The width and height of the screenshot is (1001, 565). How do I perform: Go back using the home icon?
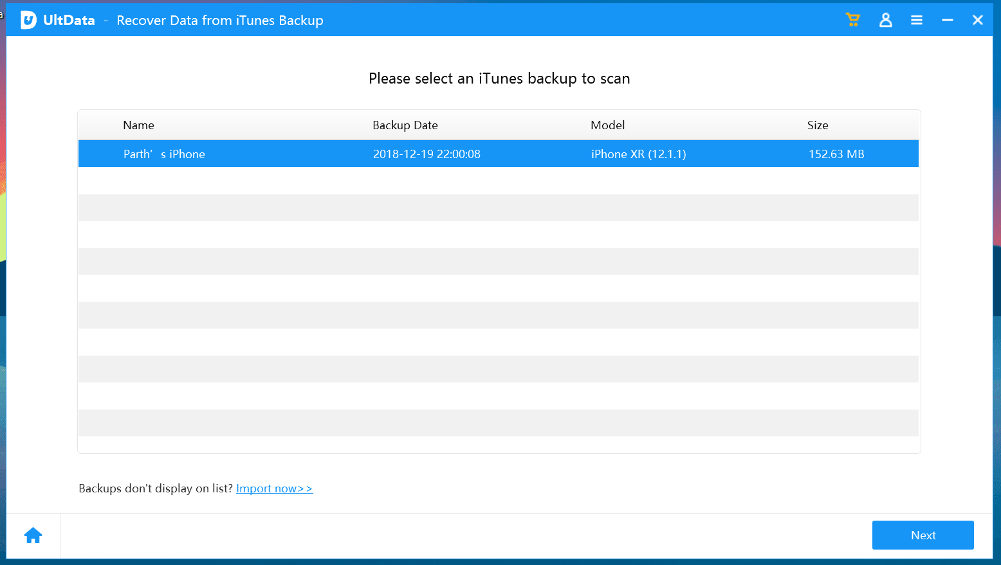[33, 535]
